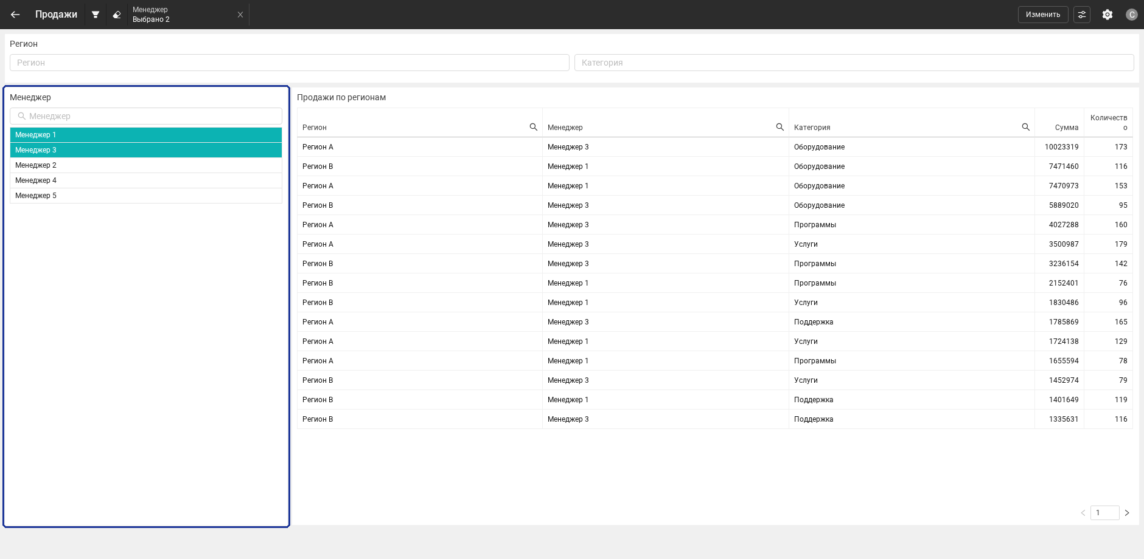
Task: Click the quantity value 95
Action: [x=1123, y=205]
